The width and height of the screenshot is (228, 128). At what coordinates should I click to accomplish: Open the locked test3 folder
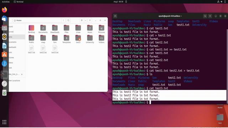coord(78,38)
